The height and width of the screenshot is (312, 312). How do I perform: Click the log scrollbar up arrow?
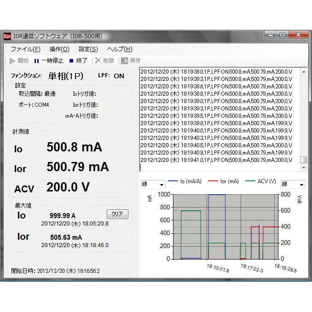pos(303,71)
